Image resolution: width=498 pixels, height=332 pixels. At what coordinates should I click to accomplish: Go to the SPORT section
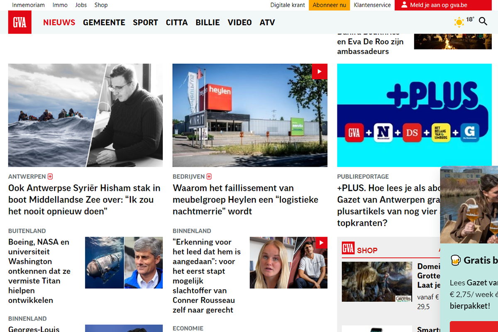[x=145, y=22]
